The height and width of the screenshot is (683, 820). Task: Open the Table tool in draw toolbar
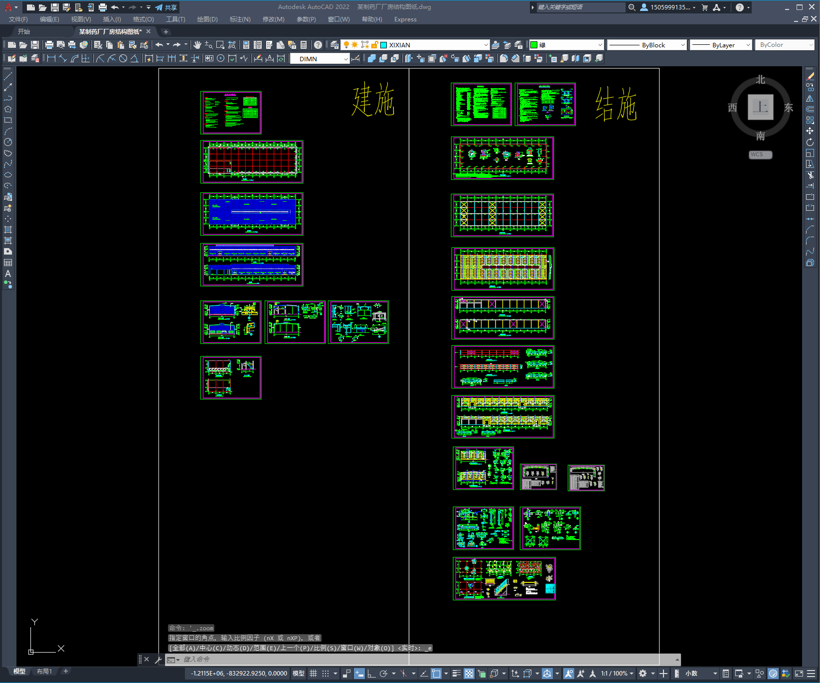click(8, 263)
